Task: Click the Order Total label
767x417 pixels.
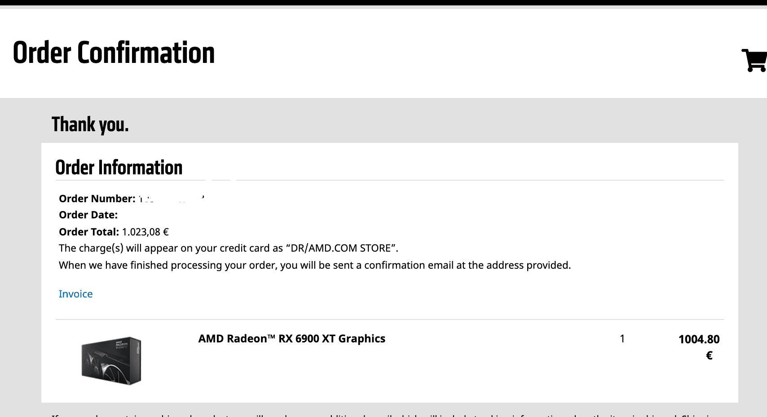Action: [88, 232]
